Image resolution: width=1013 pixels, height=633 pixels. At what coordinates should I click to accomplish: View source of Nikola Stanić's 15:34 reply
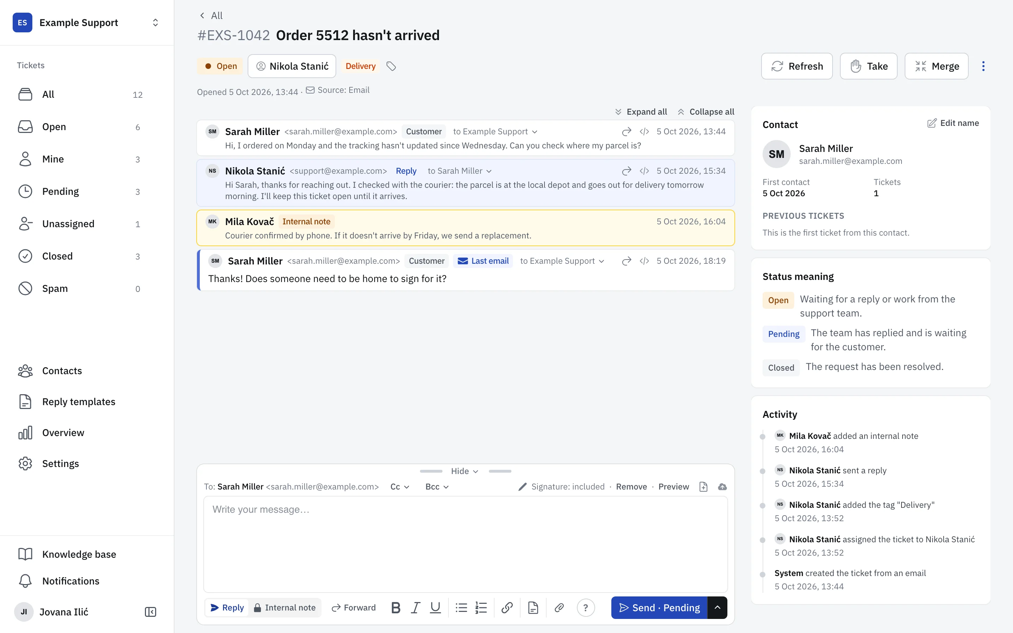tap(644, 171)
